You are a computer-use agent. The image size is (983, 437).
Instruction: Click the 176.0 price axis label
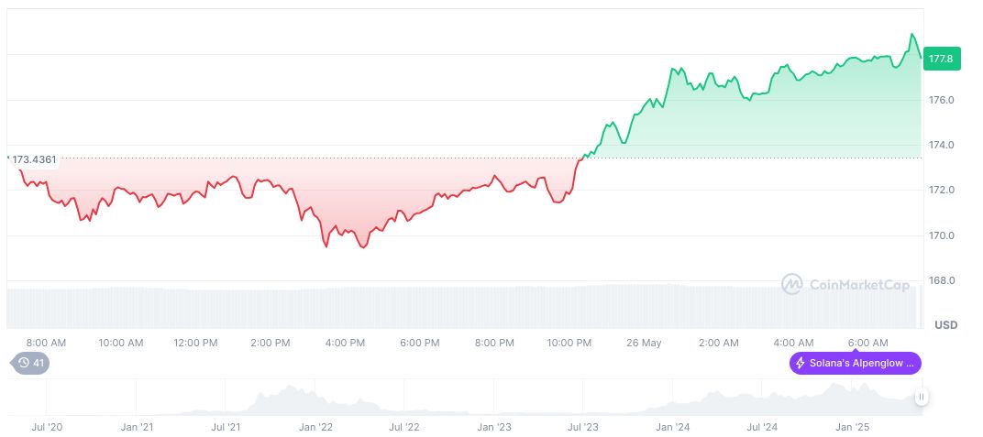pos(943,100)
